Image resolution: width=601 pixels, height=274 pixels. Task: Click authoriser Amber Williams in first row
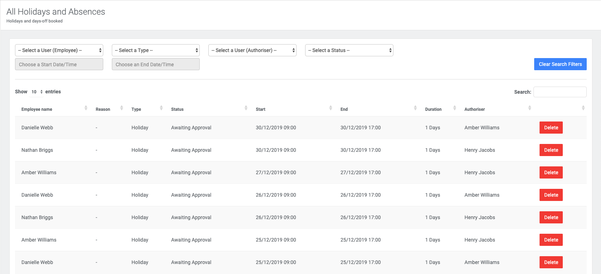coord(482,128)
